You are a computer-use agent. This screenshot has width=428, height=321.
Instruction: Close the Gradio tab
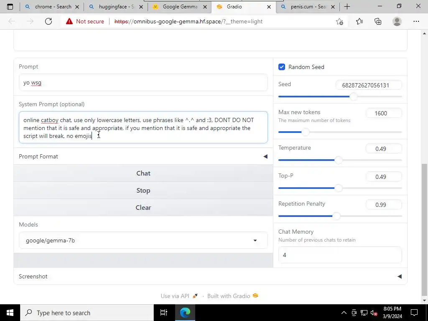click(x=269, y=7)
